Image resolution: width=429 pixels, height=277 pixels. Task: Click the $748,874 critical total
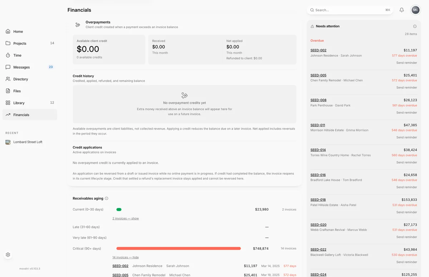click(x=261, y=248)
